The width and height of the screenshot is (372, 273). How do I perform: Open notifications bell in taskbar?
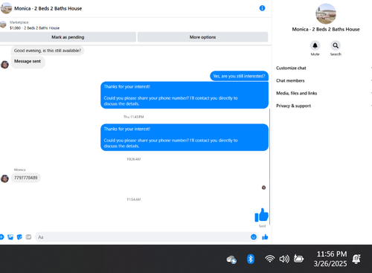tap(356, 259)
